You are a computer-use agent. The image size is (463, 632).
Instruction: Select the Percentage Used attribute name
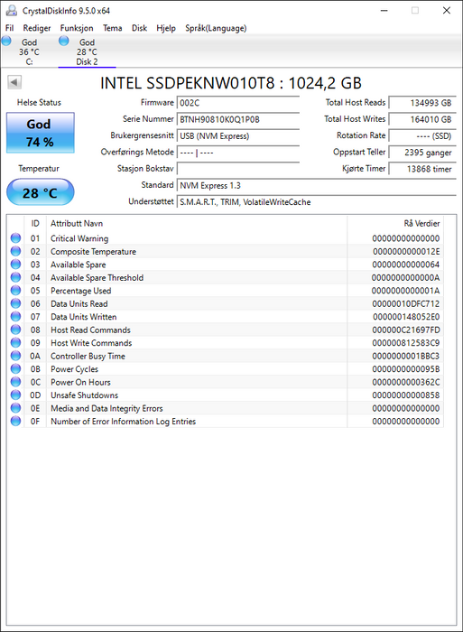click(x=80, y=291)
